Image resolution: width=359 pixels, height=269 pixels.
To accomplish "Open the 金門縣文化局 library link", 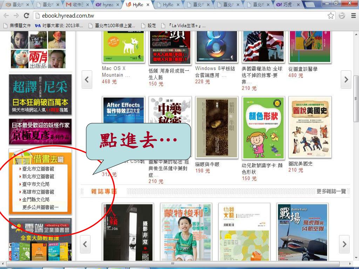I will (35, 199).
